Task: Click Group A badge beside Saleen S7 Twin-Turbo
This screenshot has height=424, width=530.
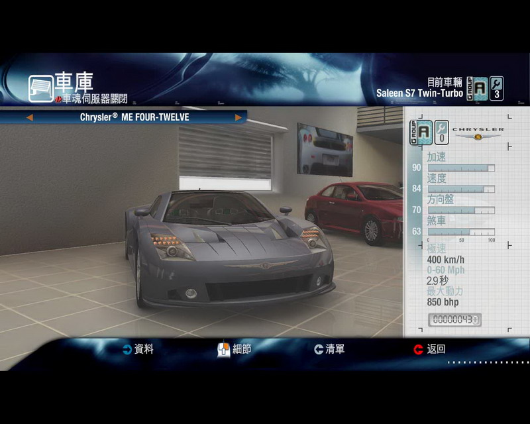Action: pyautogui.click(x=478, y=88)
